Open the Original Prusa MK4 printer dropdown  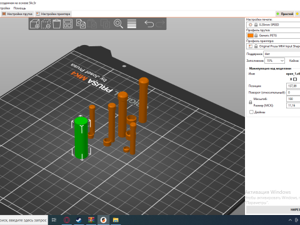coord(273,46)
